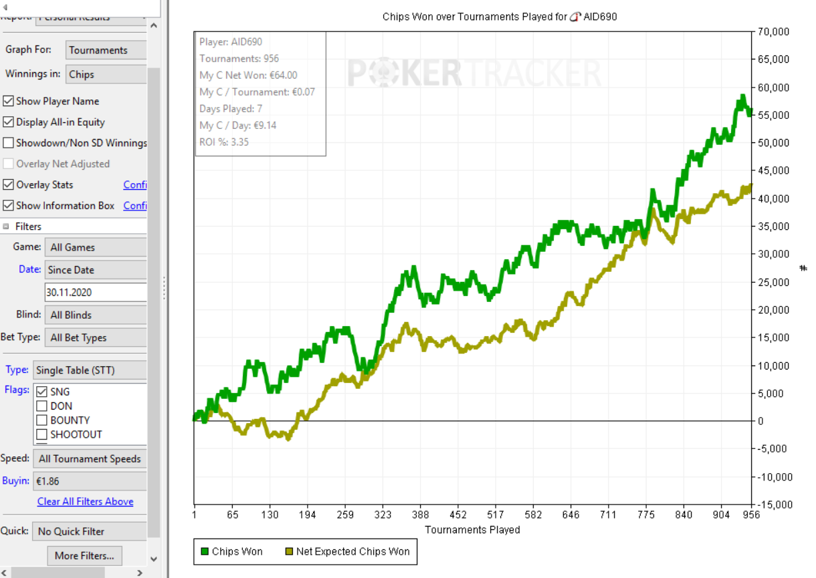
Task: Click the up arrow of sidebar scrollbar
Action: (x=153, y=25)
